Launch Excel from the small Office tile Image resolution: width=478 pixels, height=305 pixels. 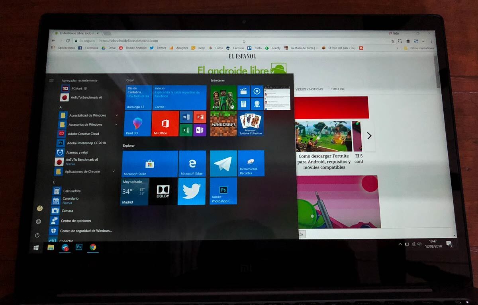pyautogui.click(x=186, y=130)
